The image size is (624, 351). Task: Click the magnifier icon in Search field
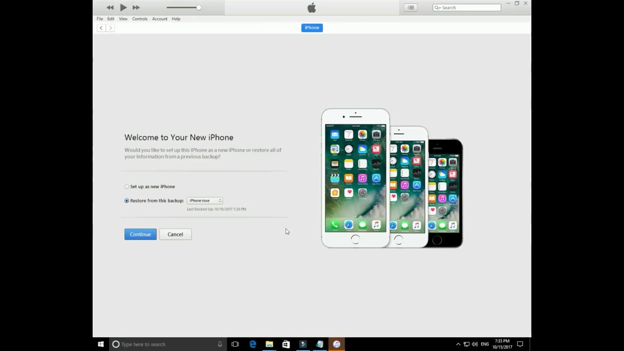[x=437, y=8]
